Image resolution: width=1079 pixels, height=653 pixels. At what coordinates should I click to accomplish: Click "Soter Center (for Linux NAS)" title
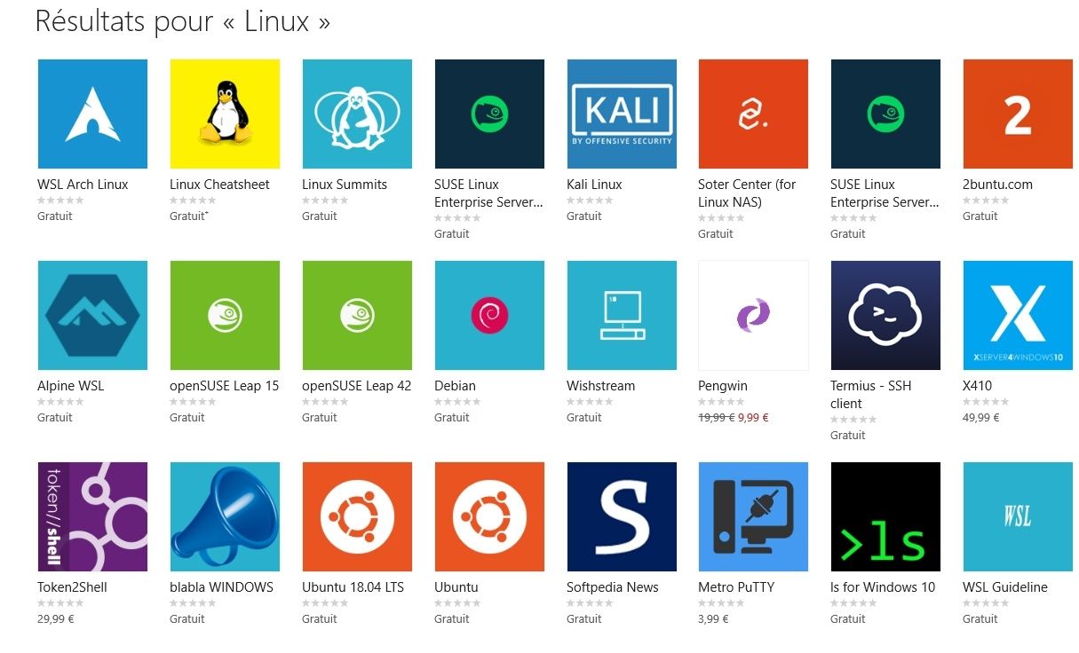(747, 193)
